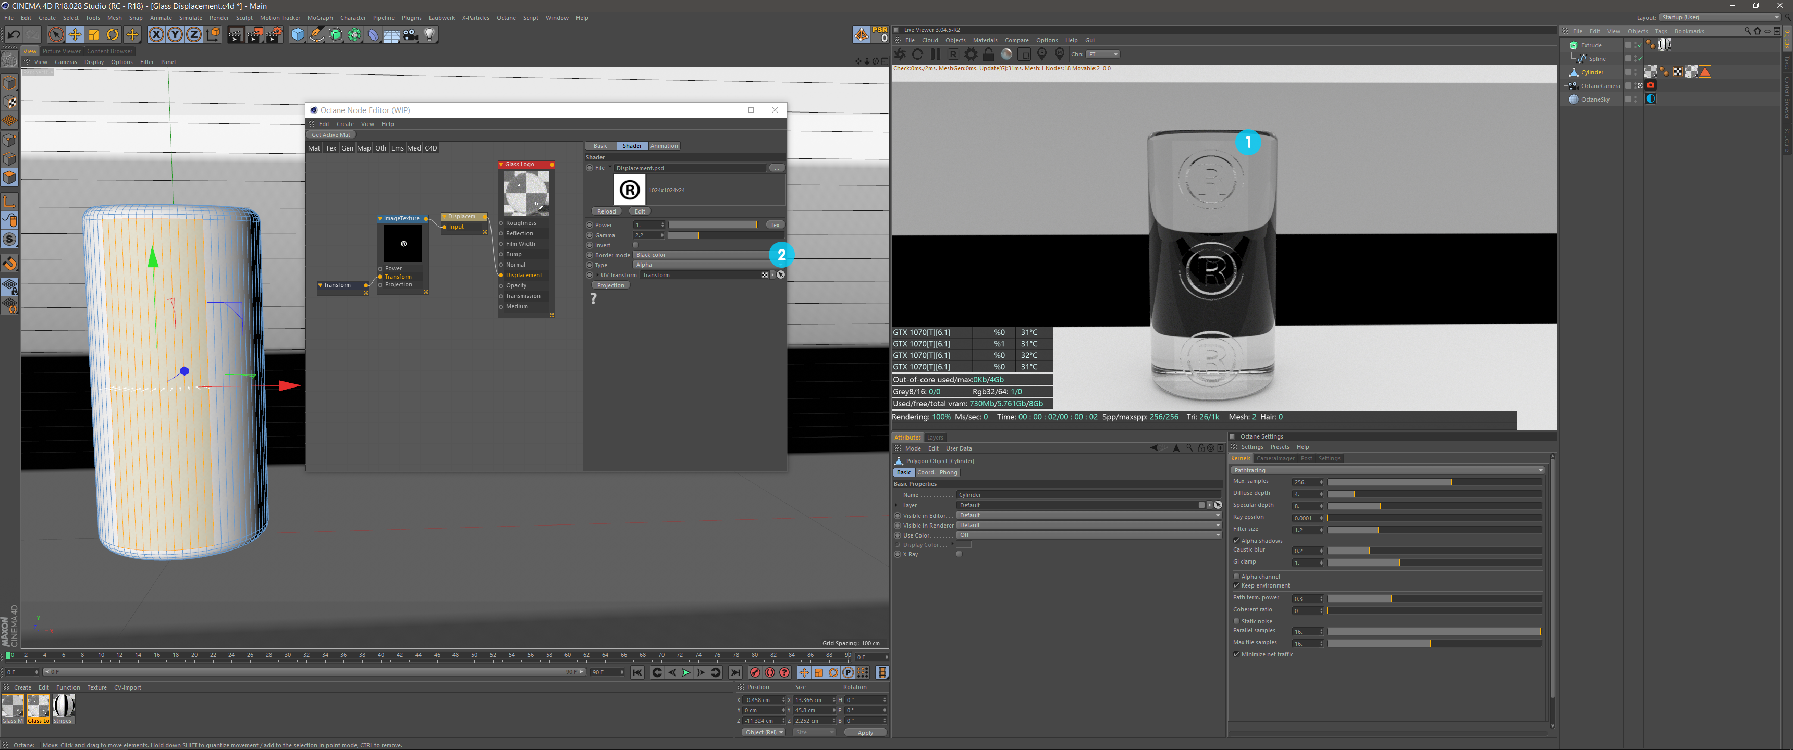Click the pick focus pin icon
This screenshot has width=1793, height=750.
coord(1042,54)
